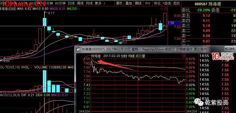This screenshot has height=113, width=236.
Task: Expand the 更多 periods menu
Action: (100, 3)
